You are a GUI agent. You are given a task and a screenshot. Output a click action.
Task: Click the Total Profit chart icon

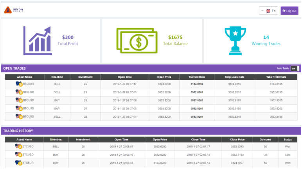[38, 40]
